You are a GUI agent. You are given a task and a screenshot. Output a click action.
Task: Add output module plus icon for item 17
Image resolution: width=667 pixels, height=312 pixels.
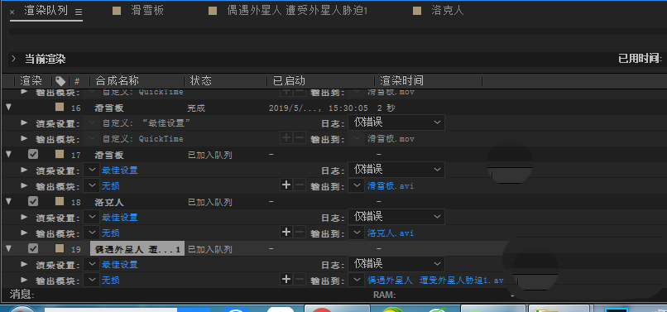click(286, 185)
